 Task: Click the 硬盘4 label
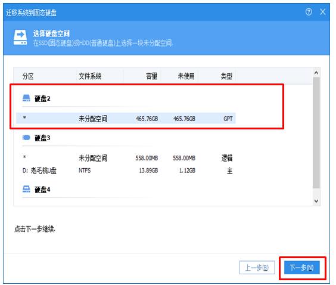coord(42,190)
